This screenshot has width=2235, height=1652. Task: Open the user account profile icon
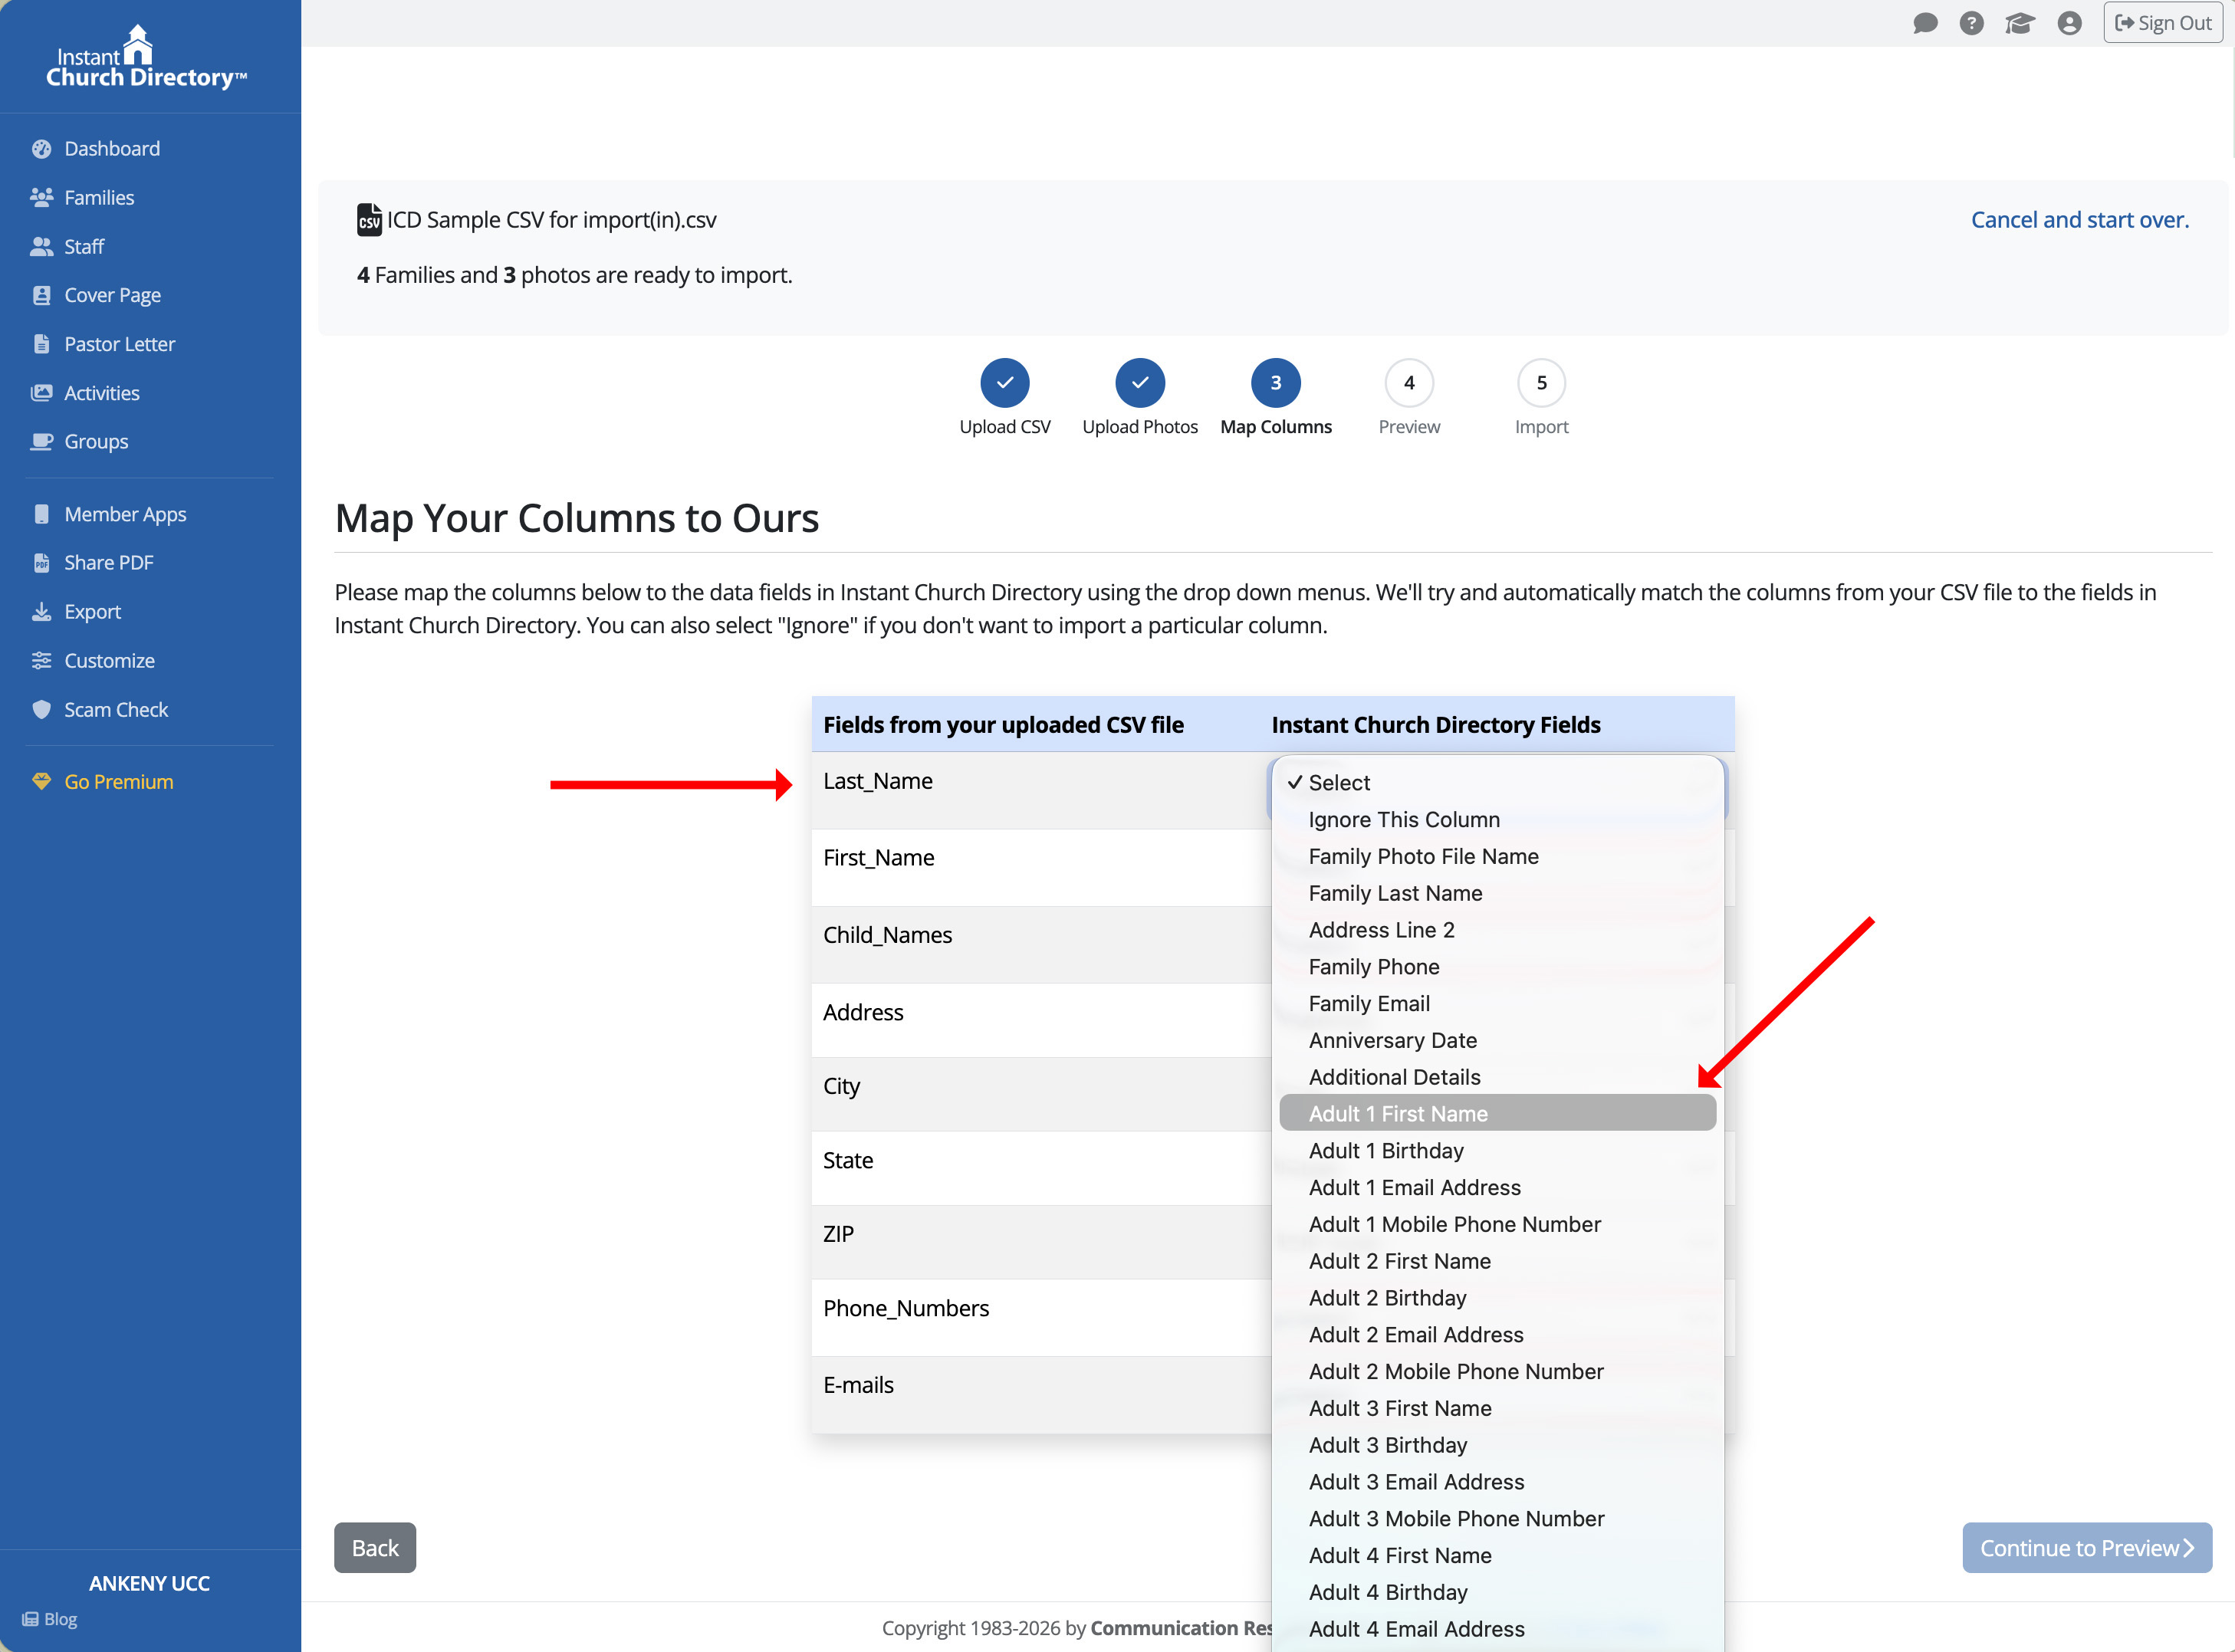[x=2069, y=23]
